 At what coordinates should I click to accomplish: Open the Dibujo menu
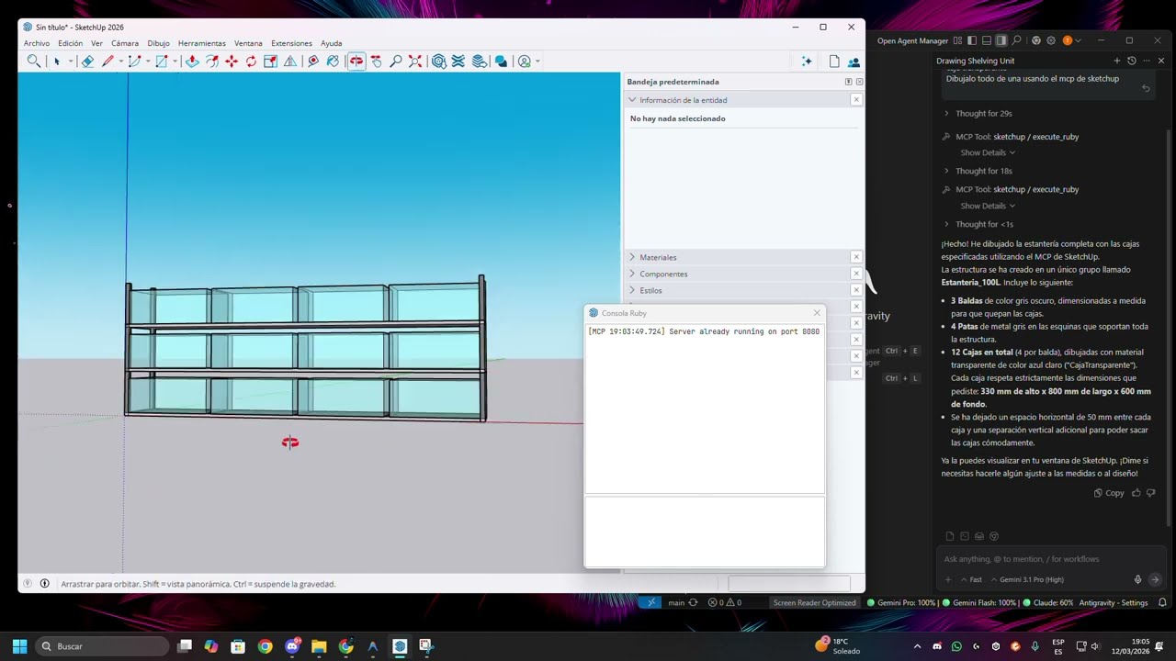(x=158, y=43)
